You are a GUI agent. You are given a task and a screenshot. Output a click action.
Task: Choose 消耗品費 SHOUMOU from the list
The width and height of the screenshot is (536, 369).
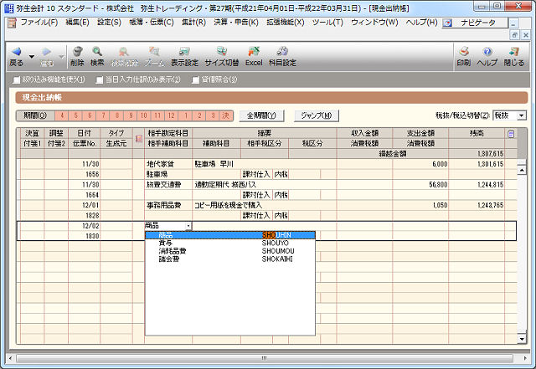(230, 251)
